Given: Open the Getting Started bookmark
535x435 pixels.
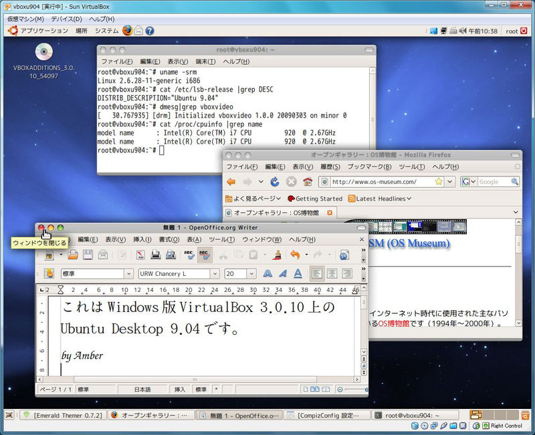Looking at the screenshot, I should [x=315, y=198].
